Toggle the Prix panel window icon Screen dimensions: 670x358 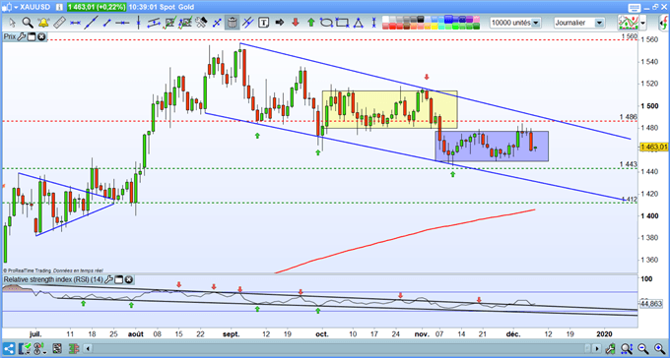click(32, 37)
